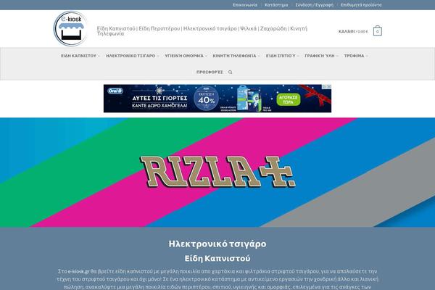Image resolution: width=435 pixels, height=290 pixels.
Task: Click the ΚΑΛΑΘΙ cart total link
Action: pos(353,31)
